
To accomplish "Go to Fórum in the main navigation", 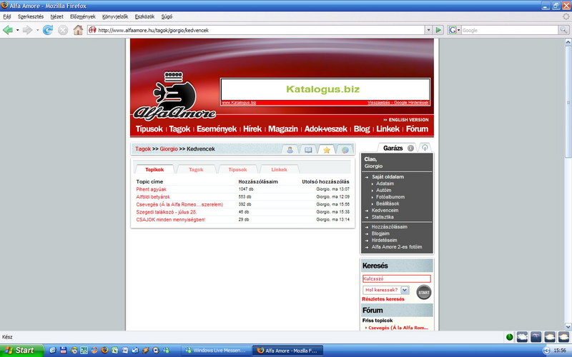I will click(x=417, y=129).
